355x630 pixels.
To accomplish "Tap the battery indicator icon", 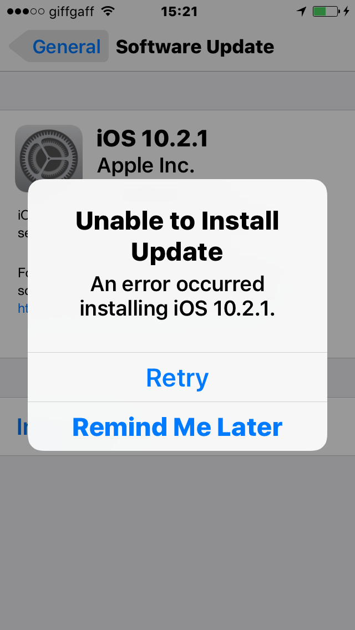I will (x=325, y=12).
